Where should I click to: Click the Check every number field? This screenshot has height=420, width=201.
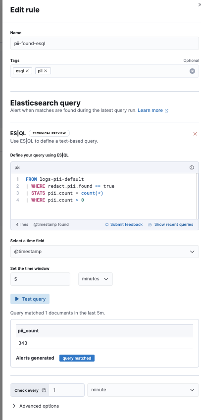(67, 390)
